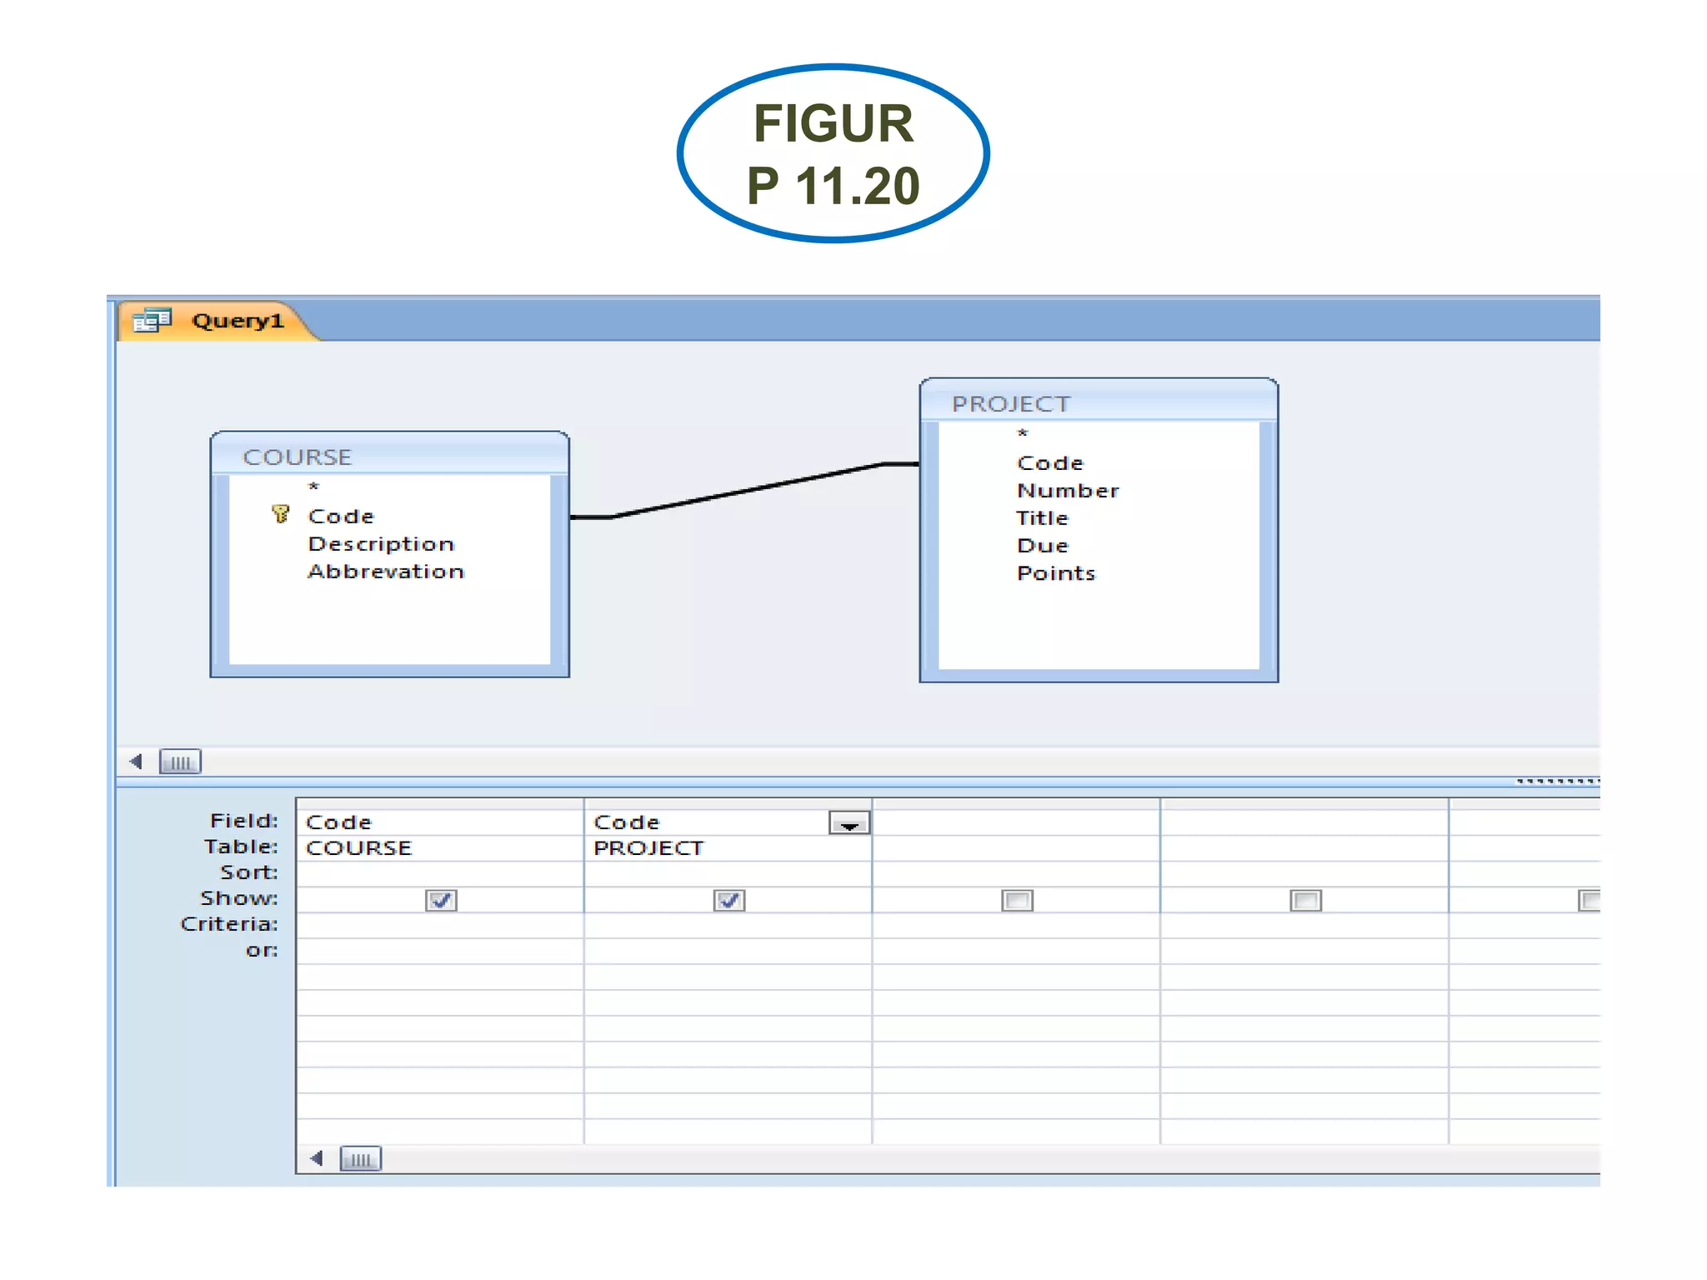Screen dimensions: 1707x1280
Task: Click the upper pane scrollbar thumb
Action: point(180,762)
